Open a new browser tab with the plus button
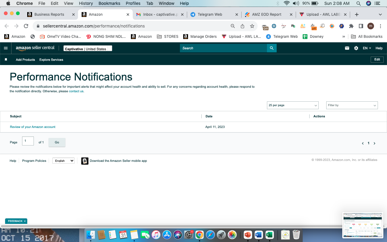The image size is (387, 242). pyautogui.click(x=357, y=14)
